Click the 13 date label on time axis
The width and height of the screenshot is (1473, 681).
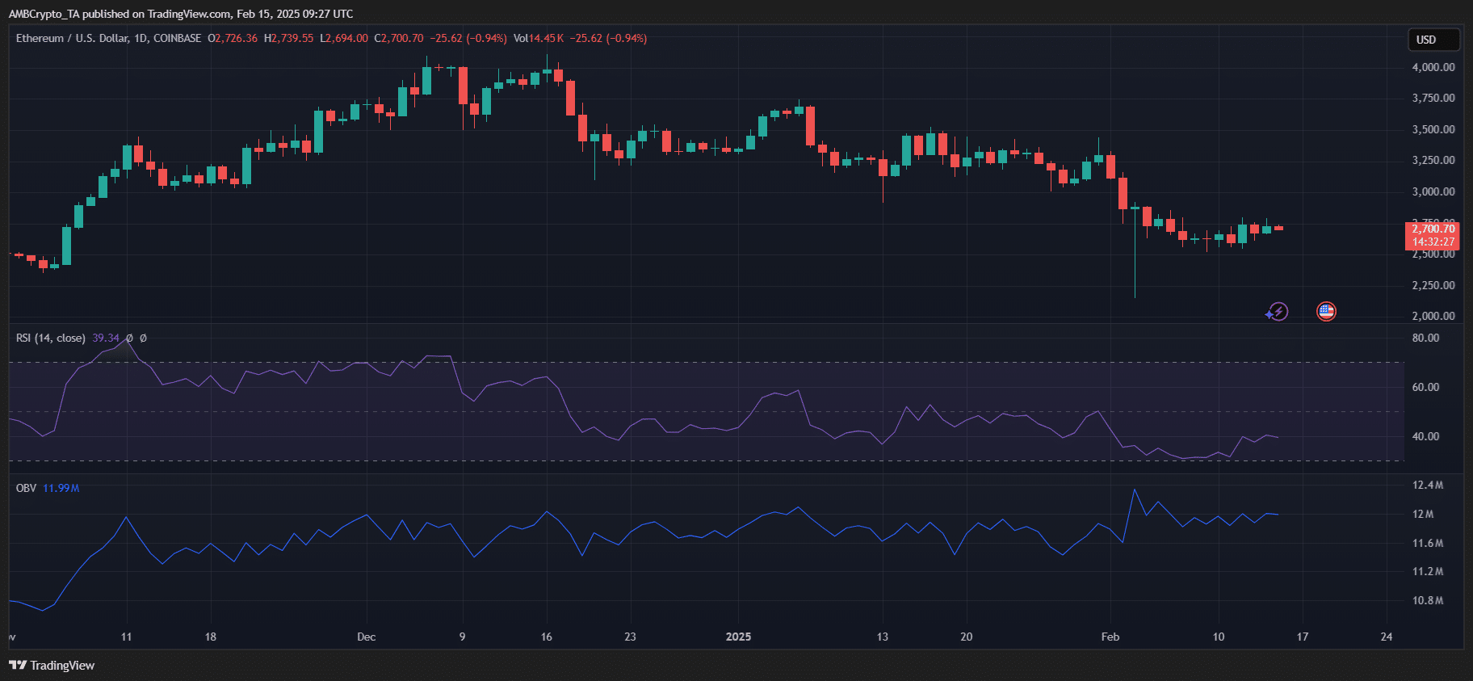[x=882, y=637]
